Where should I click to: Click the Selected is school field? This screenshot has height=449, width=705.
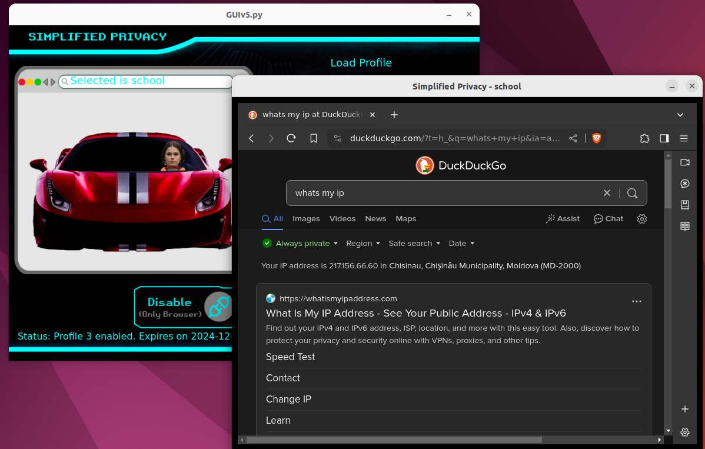[146, 81]
